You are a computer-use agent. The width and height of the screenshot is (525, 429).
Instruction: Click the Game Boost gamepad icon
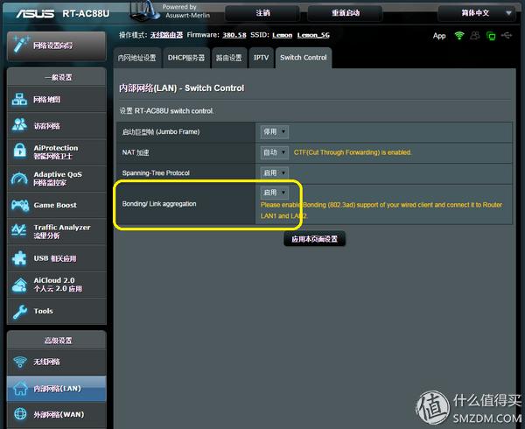point(20,205)
